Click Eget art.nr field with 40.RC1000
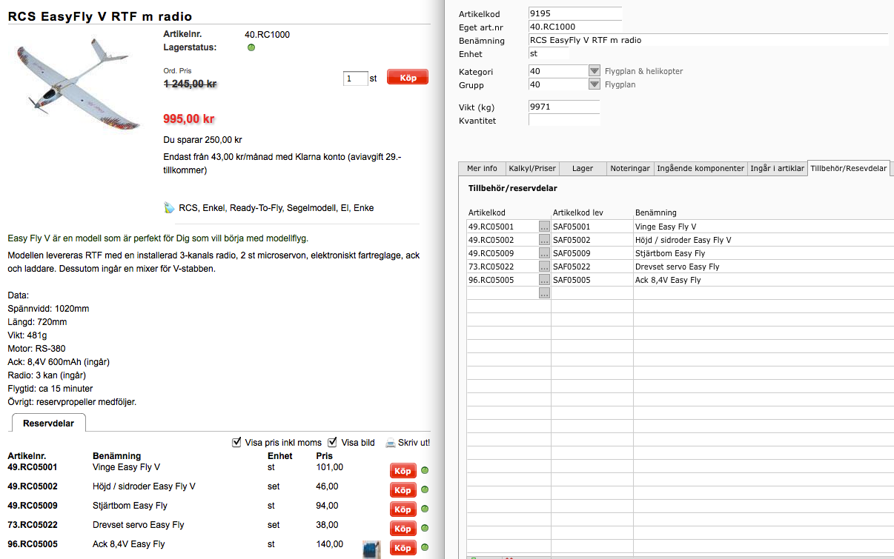The width and height of the screenshot is (894, 559). coord(575,27)
